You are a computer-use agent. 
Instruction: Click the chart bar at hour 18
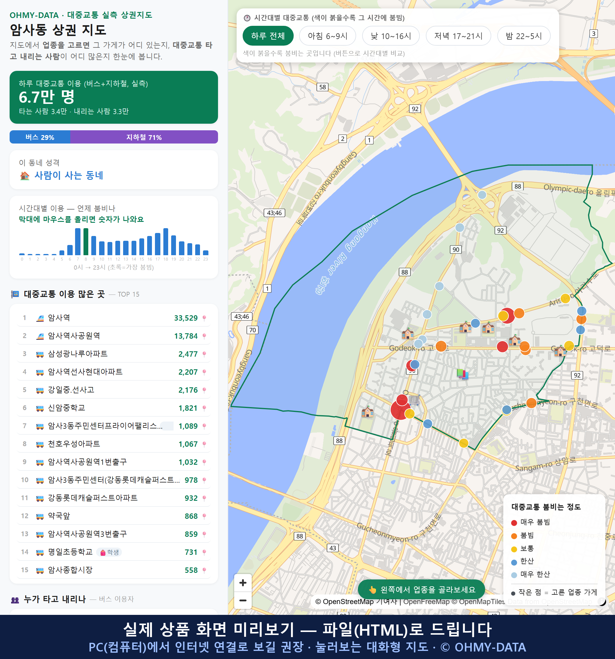(166, 241)
